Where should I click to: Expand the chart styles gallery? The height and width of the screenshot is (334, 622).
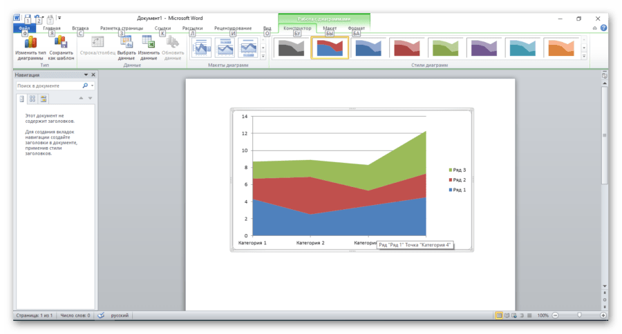tap(583, 56)
